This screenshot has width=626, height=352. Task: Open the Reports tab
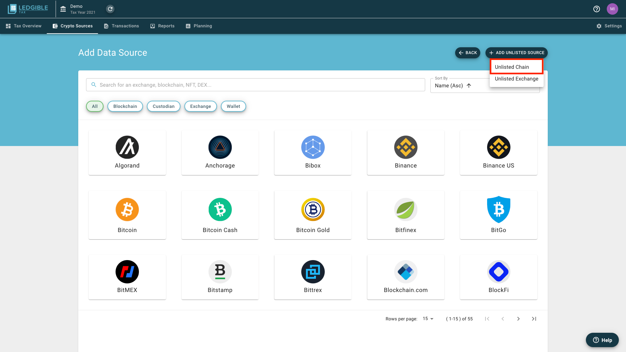click(162, 26)
